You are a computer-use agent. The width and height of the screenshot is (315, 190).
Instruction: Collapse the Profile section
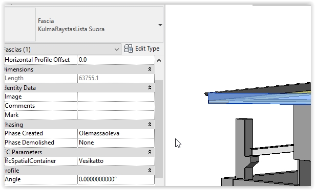[x=150, y=171]
